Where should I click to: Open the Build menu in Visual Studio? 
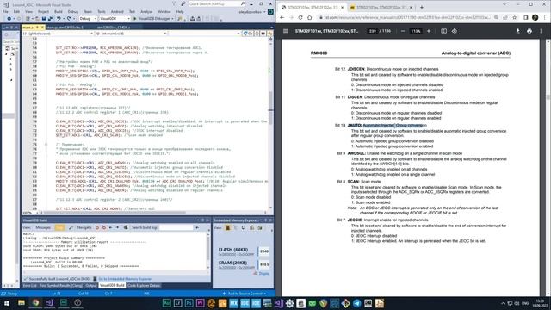59,11
